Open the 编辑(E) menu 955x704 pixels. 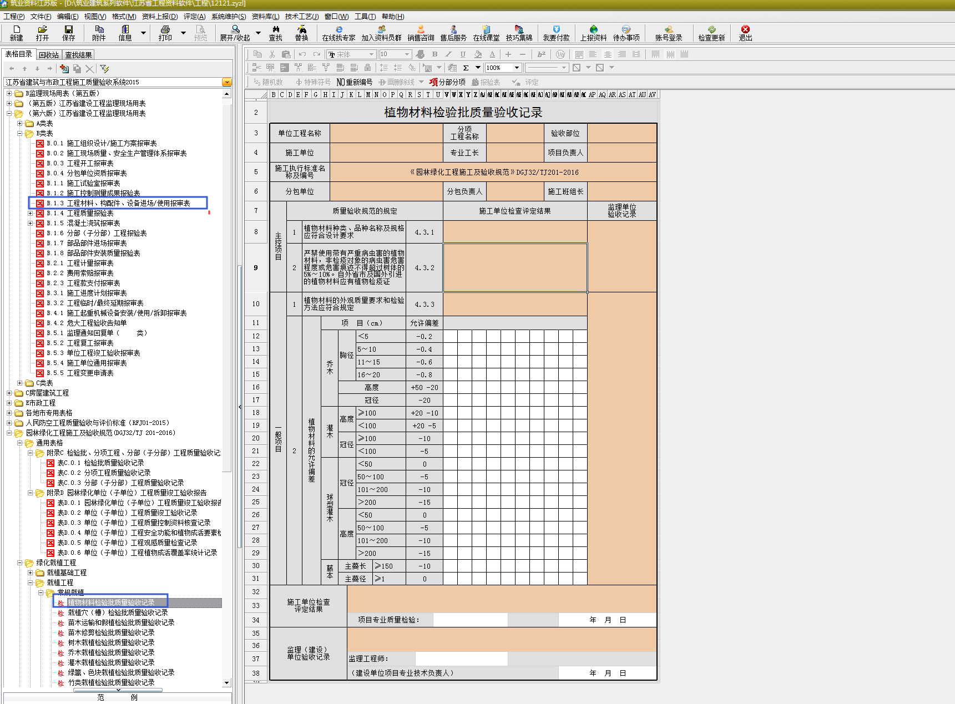[68, 17]
